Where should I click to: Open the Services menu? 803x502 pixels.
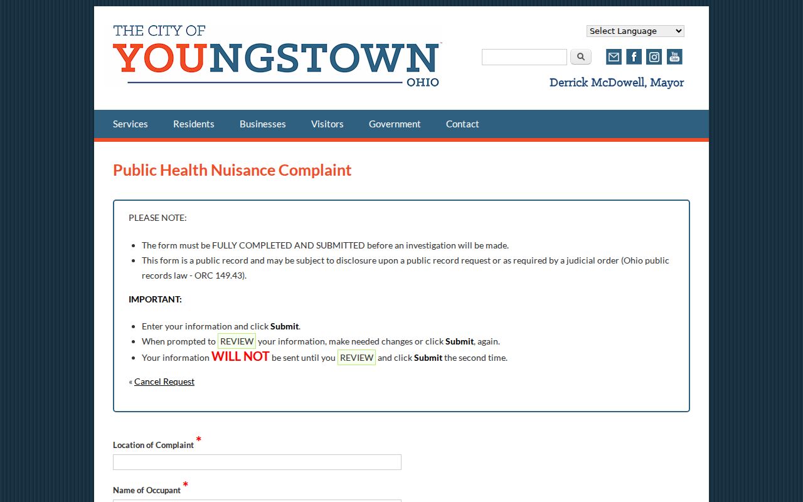click(130, 124)
